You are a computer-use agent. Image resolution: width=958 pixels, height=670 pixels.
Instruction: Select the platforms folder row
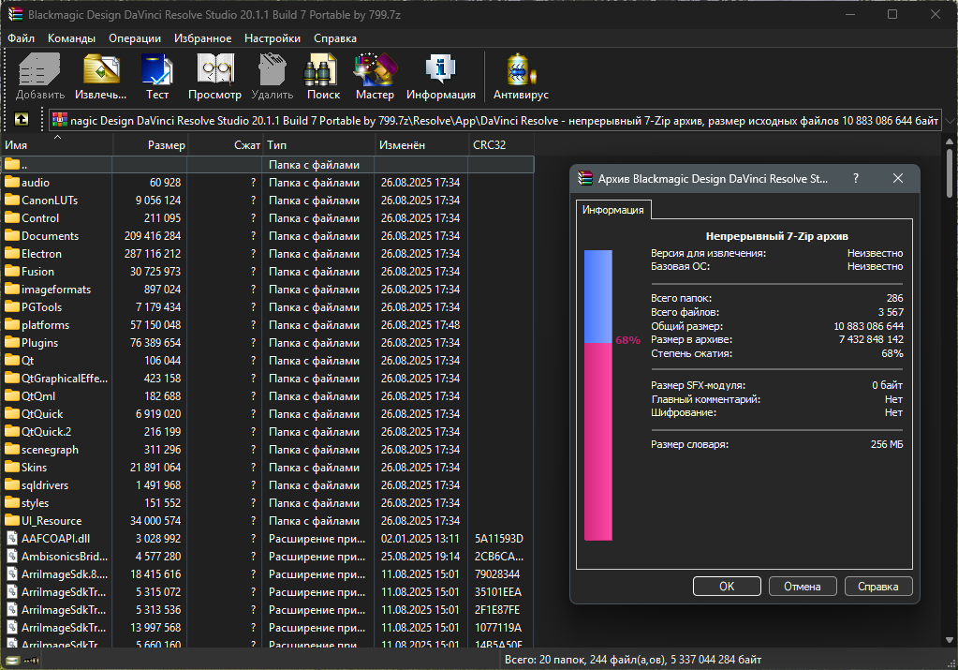point(268,324)
